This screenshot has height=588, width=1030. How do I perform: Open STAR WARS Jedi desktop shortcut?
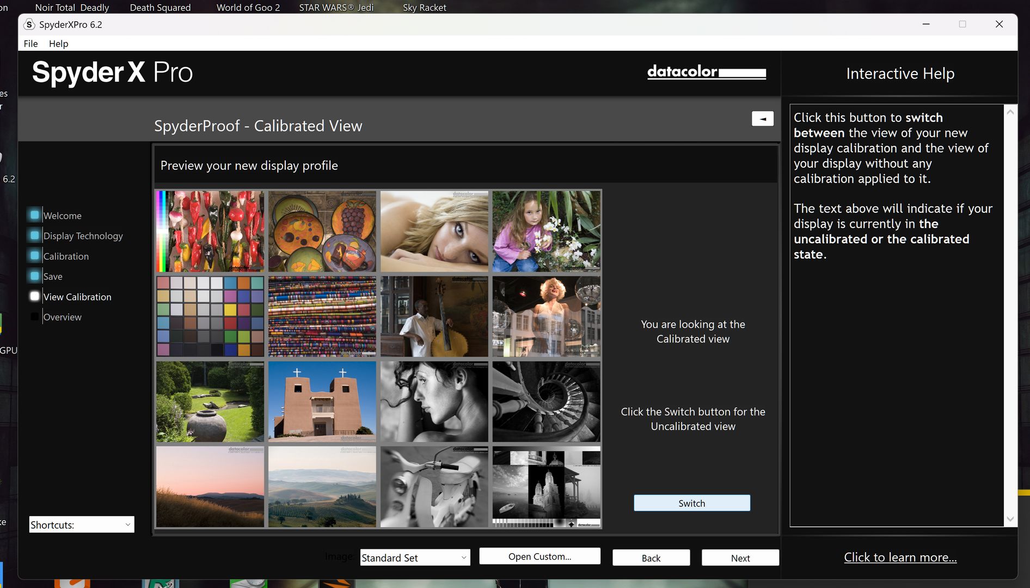tap(336, 8)
